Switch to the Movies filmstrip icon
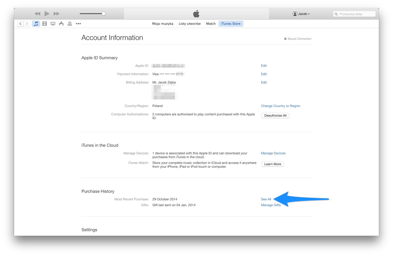 45,24
